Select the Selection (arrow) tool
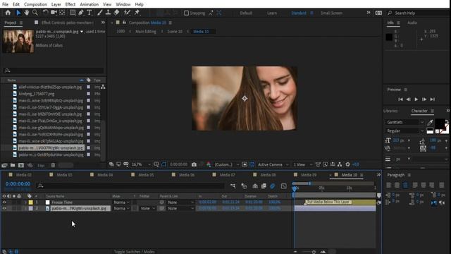451x254 pixels. coord(18,13)
